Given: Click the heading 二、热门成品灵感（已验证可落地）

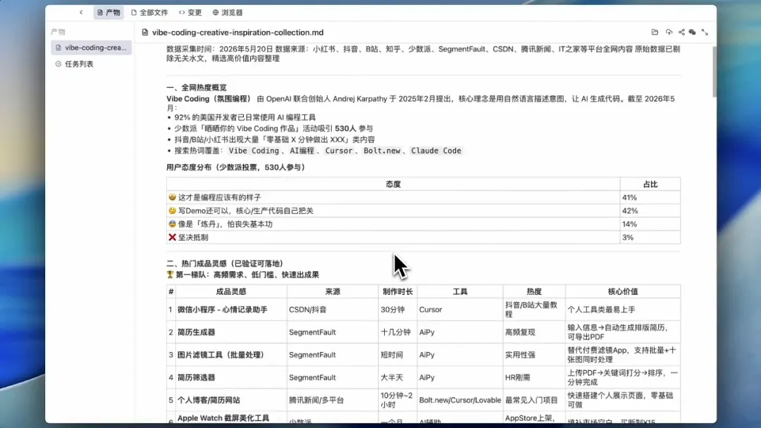Looking at the screenshot, I should (x=225, y=263).
